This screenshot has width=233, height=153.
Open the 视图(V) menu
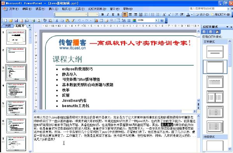click(40, 9)
